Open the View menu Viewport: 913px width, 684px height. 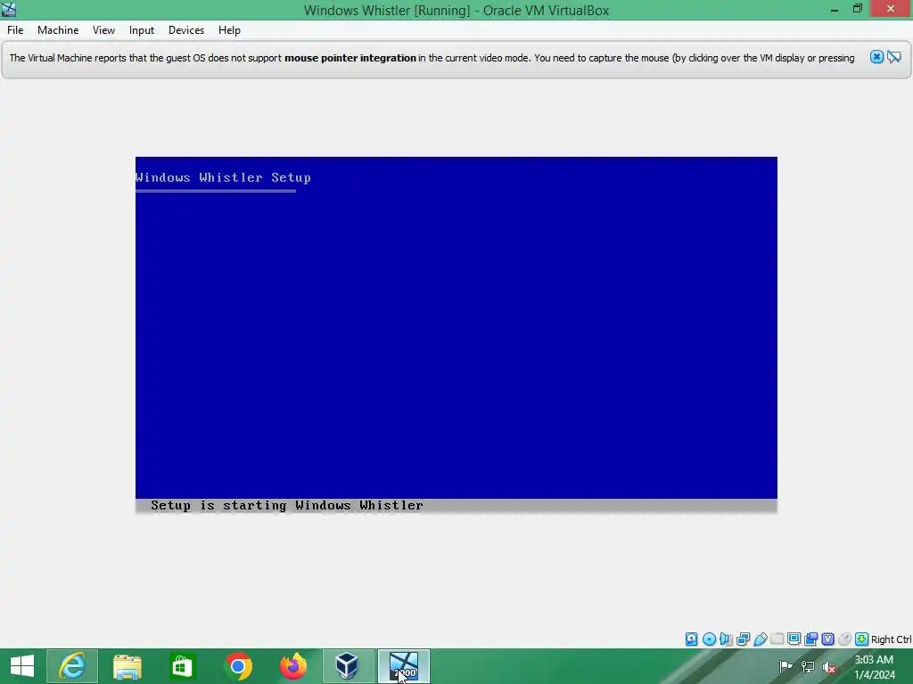(103, 30)
